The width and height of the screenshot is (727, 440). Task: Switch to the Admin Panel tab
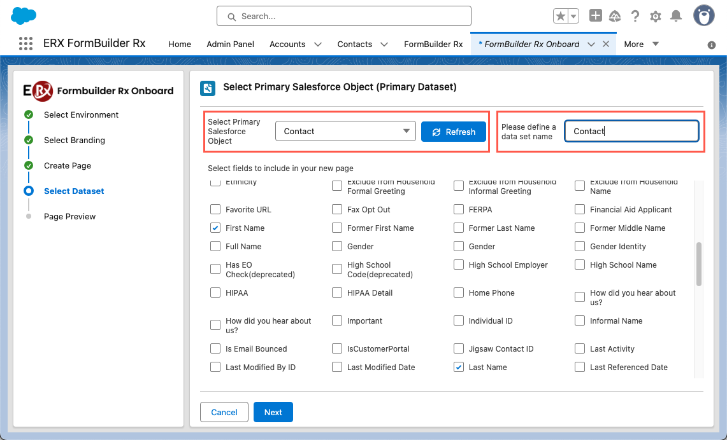click(230, 45)
